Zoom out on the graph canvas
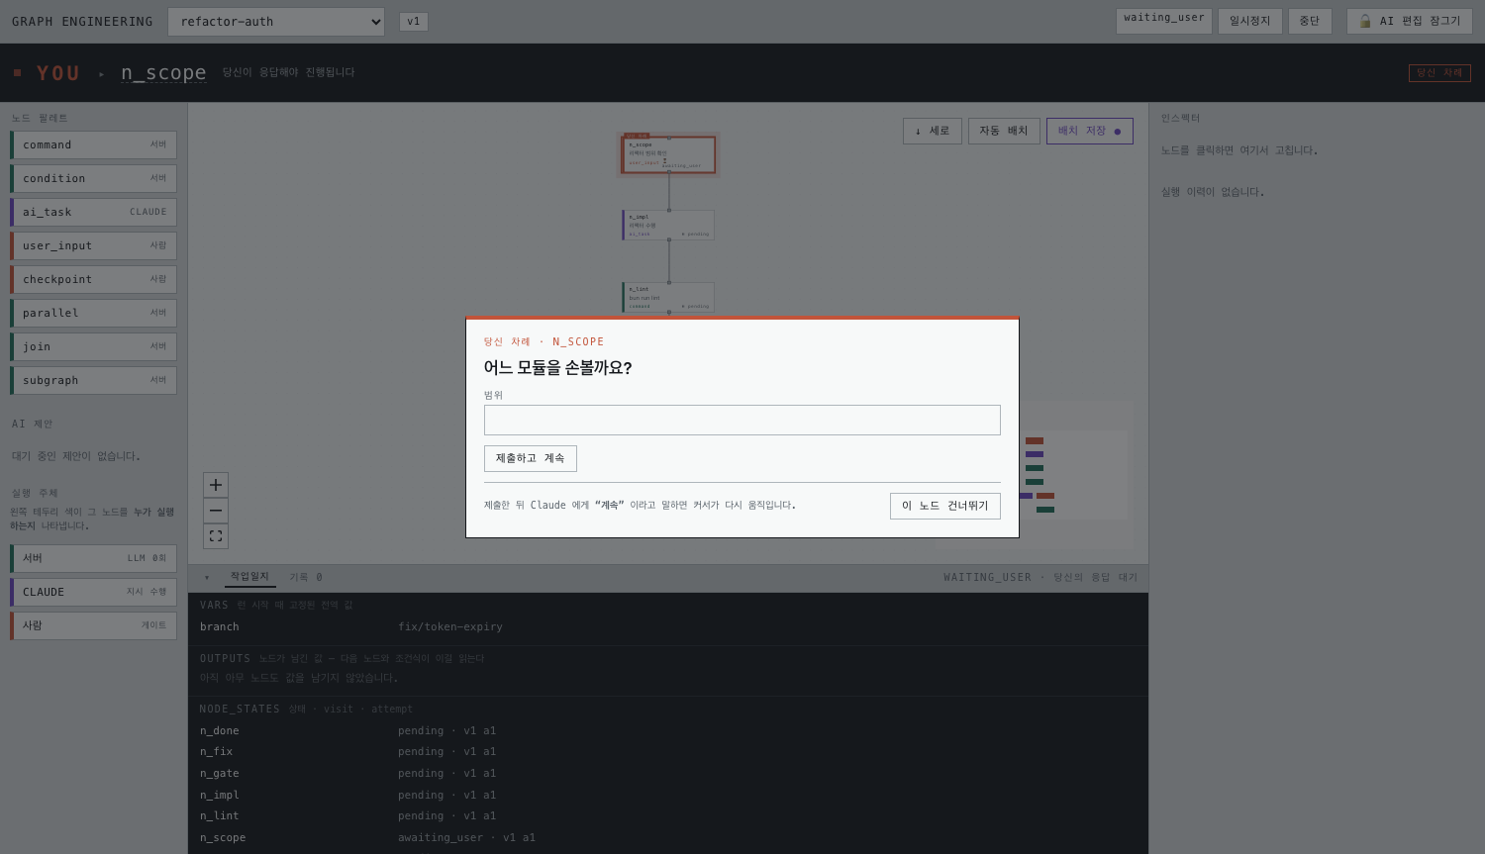The height and width of the screenshot is (854, 1485). click(216, 511)
